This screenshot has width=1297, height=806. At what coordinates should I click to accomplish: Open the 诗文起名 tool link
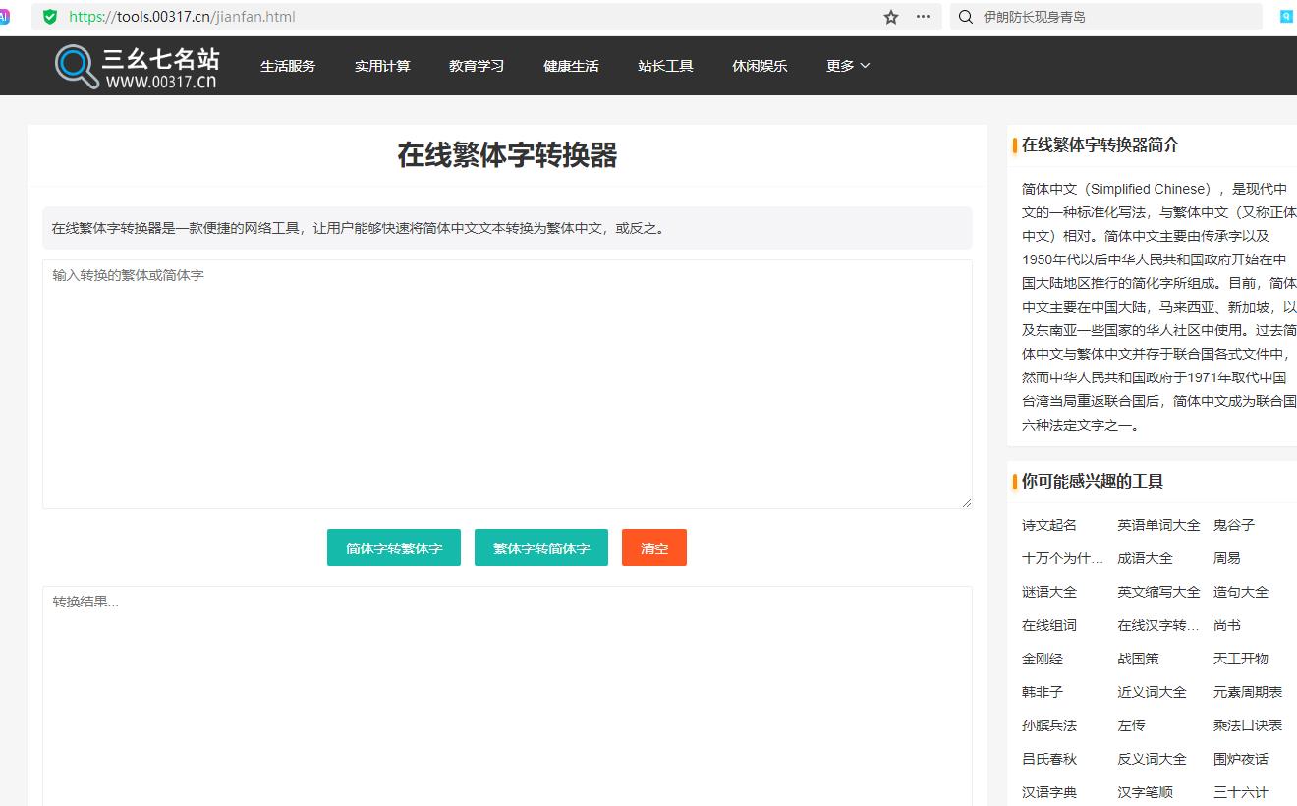point(1044,525)
